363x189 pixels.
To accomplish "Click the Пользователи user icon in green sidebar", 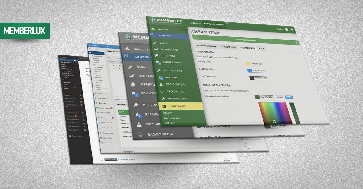I will [161, 84].
